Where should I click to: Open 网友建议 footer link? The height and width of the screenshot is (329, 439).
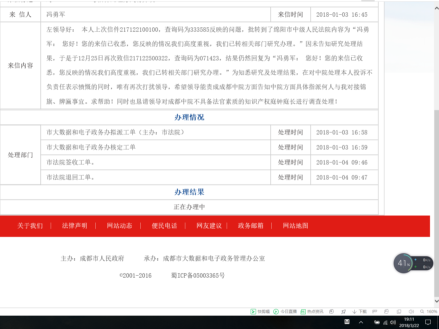[x=209, y=226]
